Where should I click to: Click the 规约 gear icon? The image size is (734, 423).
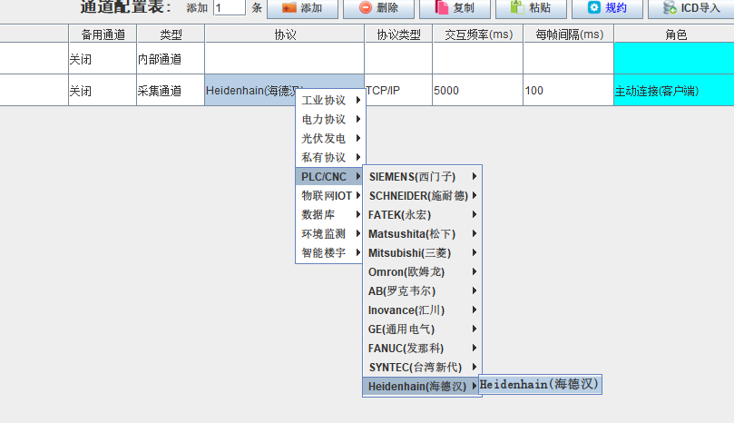(593, 7)
